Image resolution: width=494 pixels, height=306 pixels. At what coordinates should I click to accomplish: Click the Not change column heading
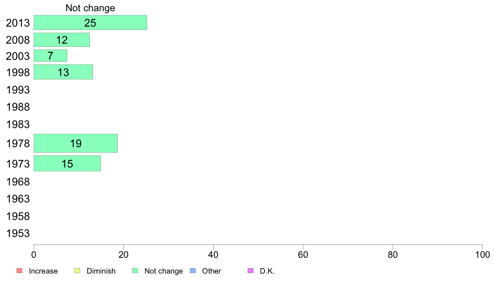pos(90,8)
